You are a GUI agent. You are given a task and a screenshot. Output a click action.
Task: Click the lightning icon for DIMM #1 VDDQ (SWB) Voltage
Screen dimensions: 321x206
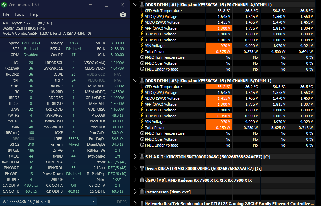[x=142, y=22]
